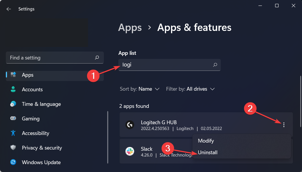Open the three-dot menu for Logitech G HUB
This screenshot has width=302, height=172.
pyautogui.click(x=284, y=125)
